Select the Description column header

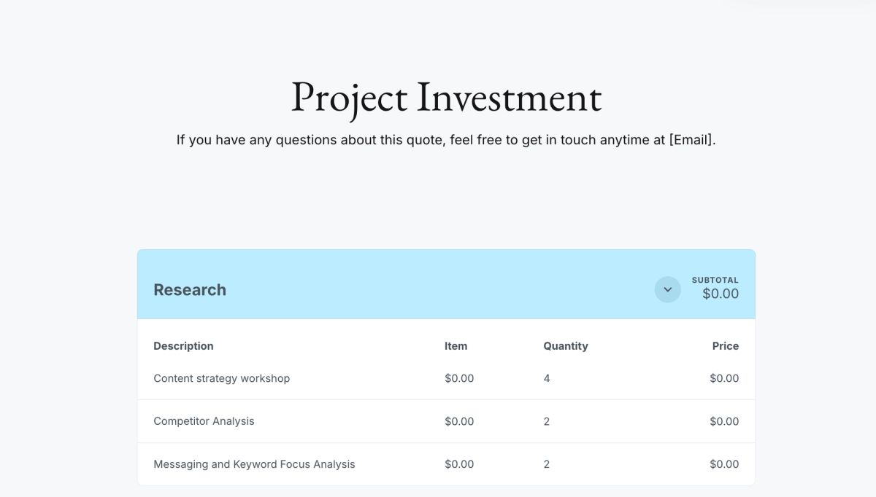183,345
